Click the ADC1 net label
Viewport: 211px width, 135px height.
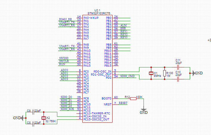tap(64, 73)
